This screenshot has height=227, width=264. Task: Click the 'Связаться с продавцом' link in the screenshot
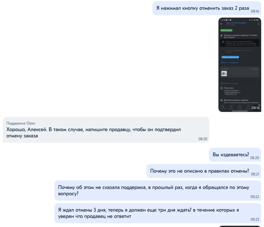click(x=229, y=63)
